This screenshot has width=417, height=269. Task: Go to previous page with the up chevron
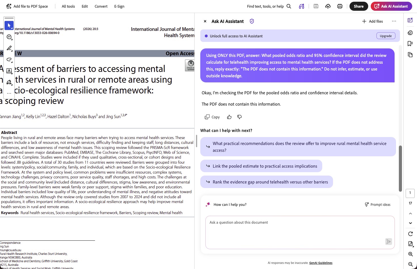pos(410,214)
